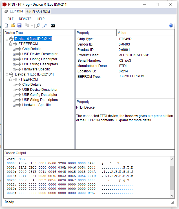The image size is (179, 209).
Task: Click the Ready status bar text
Action: pos(9,202)
